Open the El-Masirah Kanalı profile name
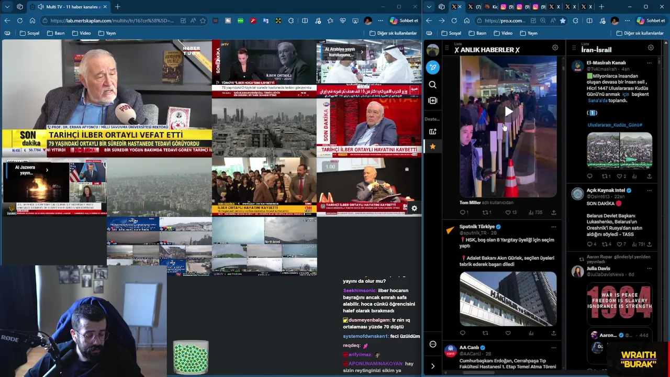Viewport: 670px width, 377px height. click(606, 63)
